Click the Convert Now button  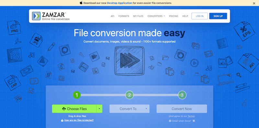[182, 109]
